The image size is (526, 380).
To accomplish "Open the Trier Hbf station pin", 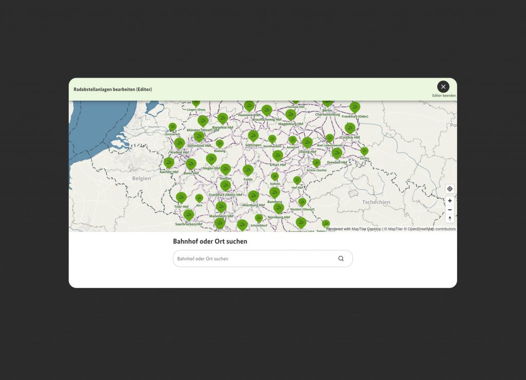I will click(x=181, y=197).
